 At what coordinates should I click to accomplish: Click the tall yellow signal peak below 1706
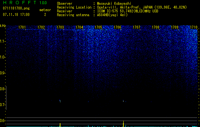coord(123,124)
